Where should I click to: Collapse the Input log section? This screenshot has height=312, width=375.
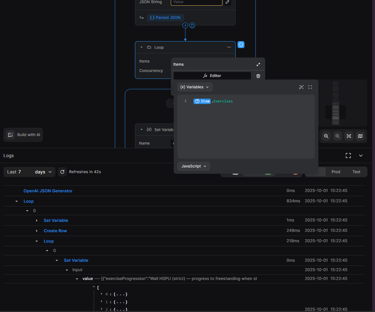click(67, 270)
